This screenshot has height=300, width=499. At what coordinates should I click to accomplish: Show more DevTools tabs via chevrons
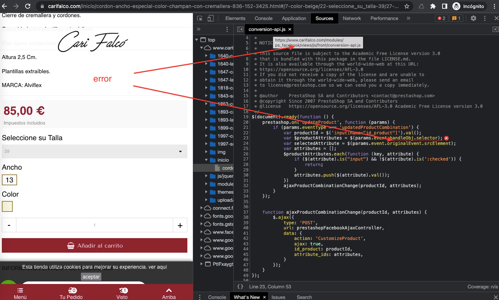pyautogui.click(x=409, y=18)
